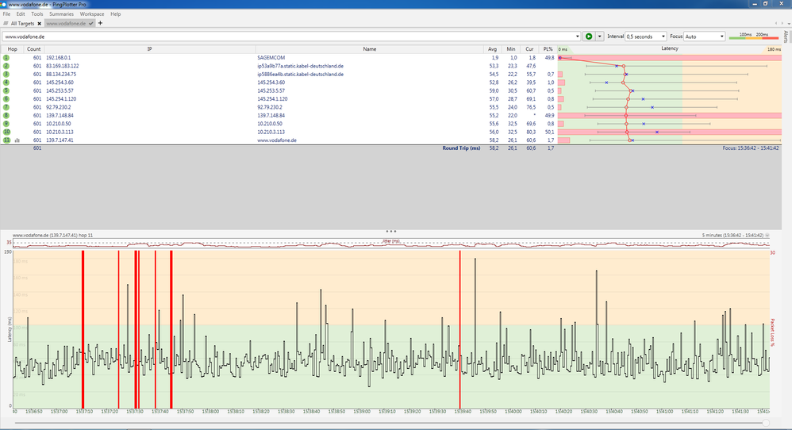Image resolution: width=792 pixels, height=430 pixels.
Task: Click hop 2 green circle
Action: coord(6,66)
